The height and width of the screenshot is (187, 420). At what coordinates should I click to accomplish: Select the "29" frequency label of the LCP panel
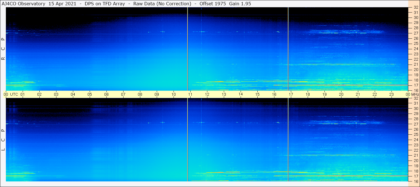416,114
